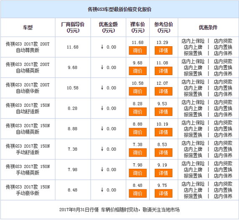The height and width of the screenshot is (220, 239).
Task: Click 详情 button for 150N 自动舒适版
Action: pos(164,112)
